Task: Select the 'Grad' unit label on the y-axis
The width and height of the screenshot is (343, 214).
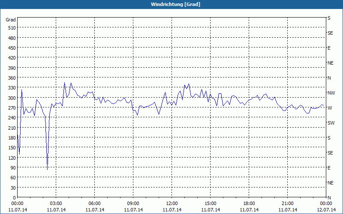Action: coord(11,20)
